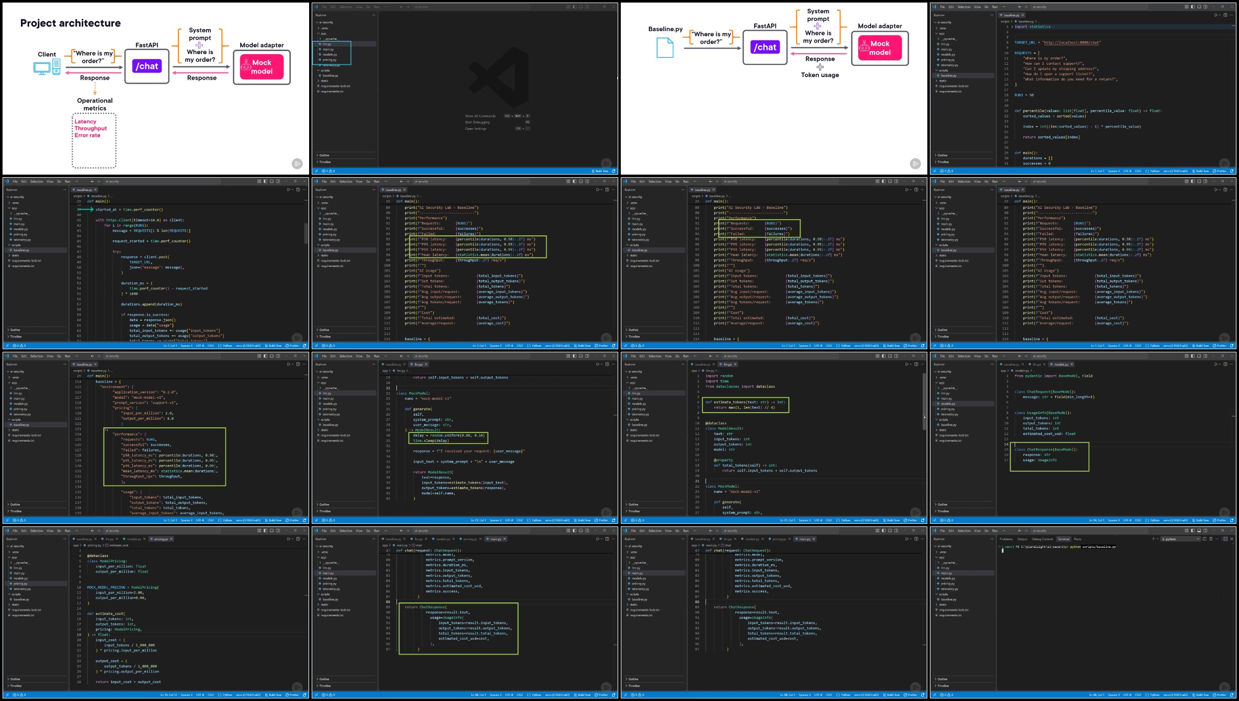
Task: Open the '2: python' terminal selector dropdown
Action: pyautogui.click(x=1180, y=539)
